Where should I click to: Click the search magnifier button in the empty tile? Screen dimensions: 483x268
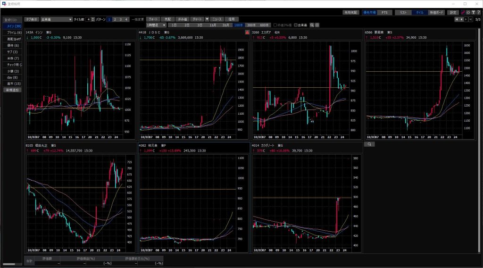(x=370, y=144)
